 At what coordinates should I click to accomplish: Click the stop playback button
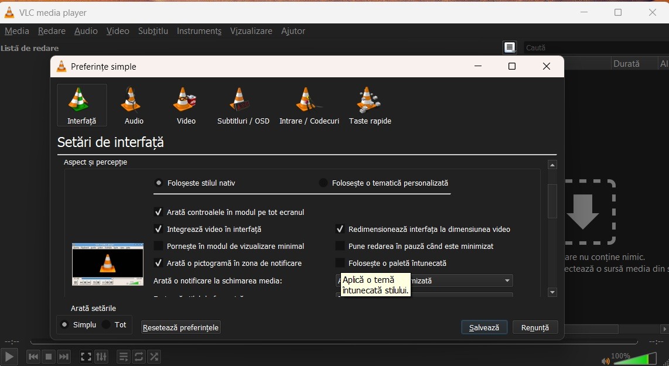[x=49, y=357]
